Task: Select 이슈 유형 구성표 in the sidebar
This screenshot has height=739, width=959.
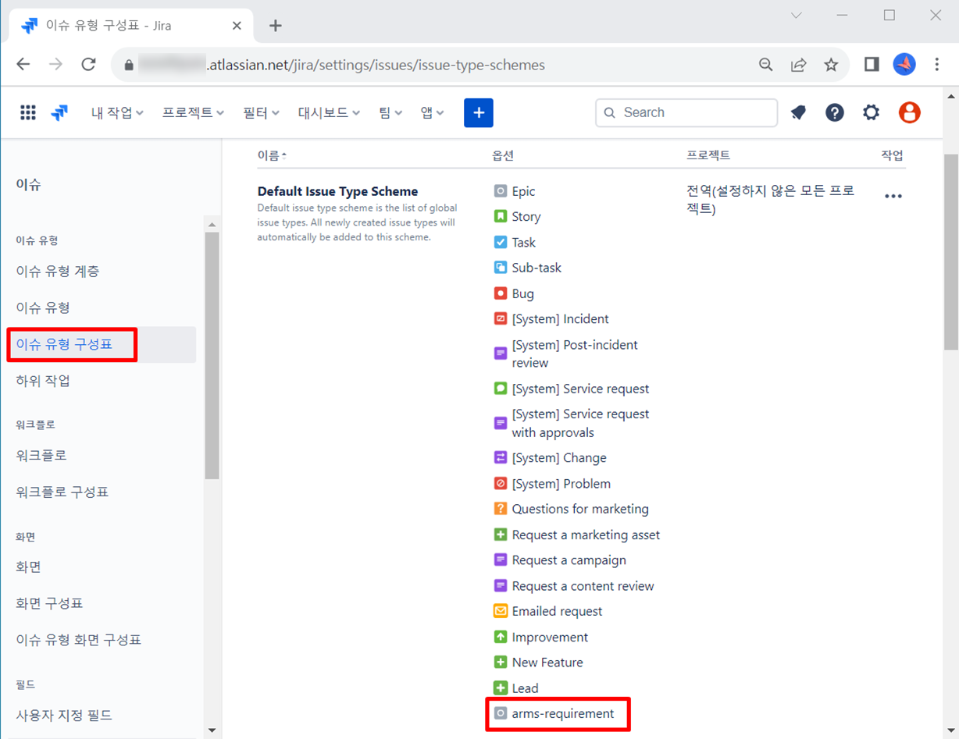Action: tap(64, 344)
